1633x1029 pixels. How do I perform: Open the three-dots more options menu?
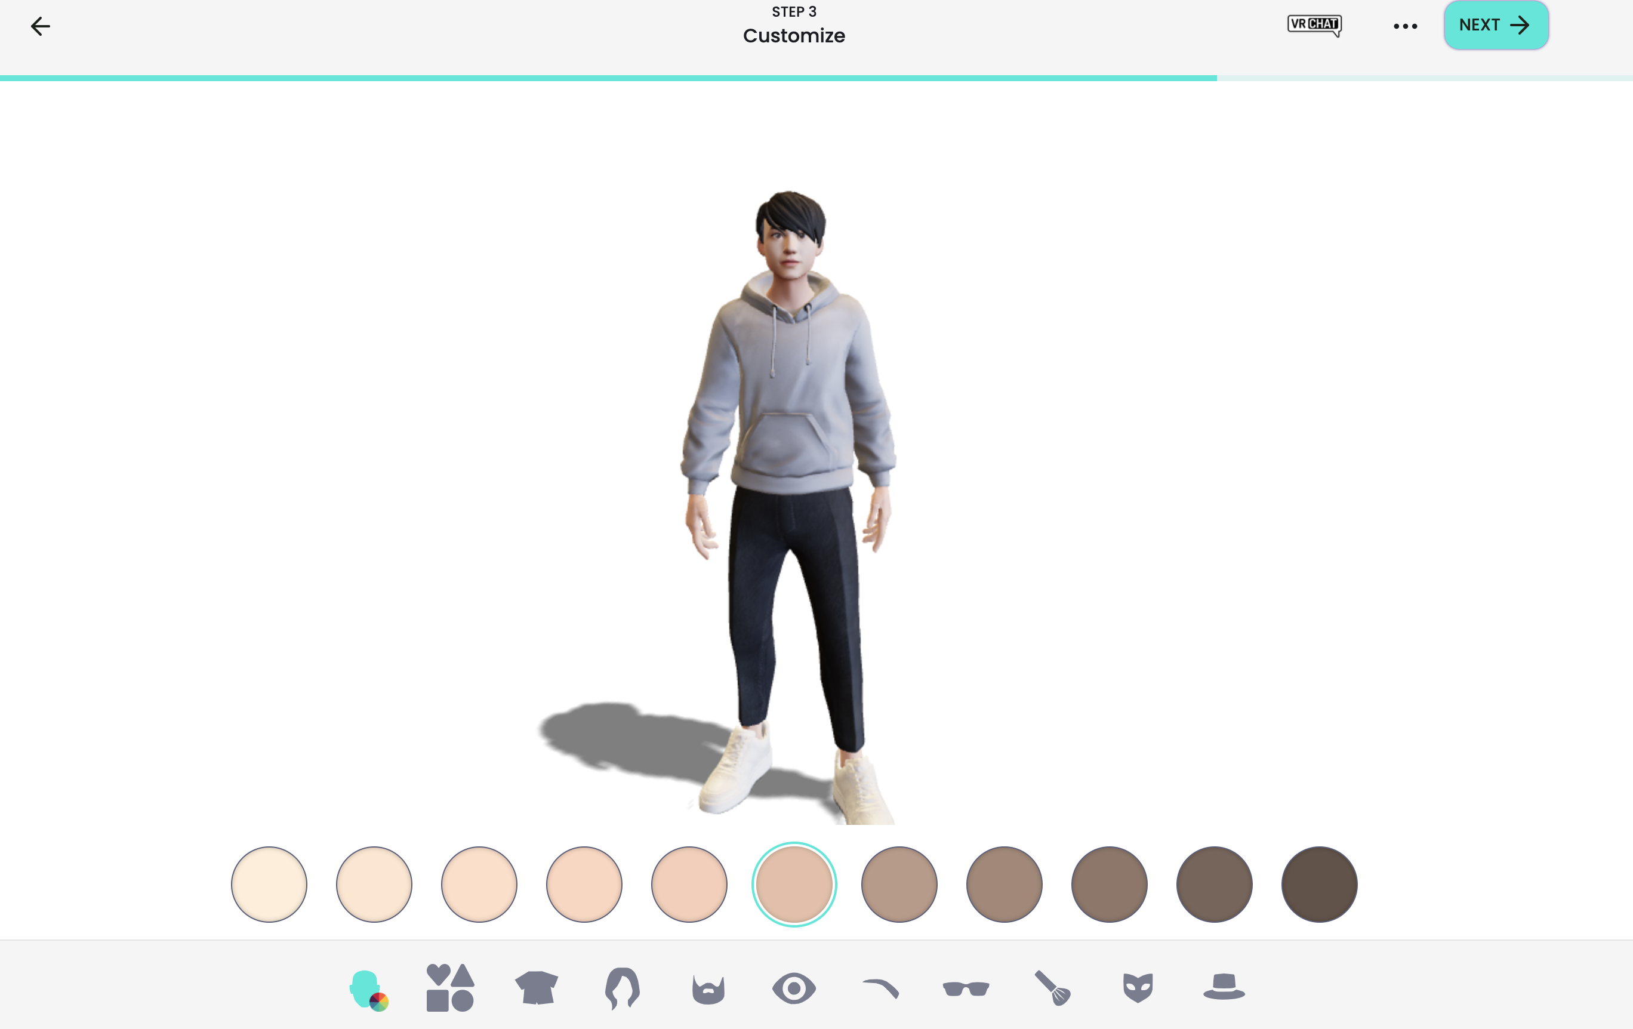1405,26
